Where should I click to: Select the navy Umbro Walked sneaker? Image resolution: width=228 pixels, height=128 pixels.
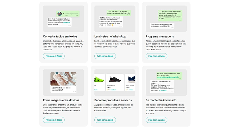pos(131,80)
